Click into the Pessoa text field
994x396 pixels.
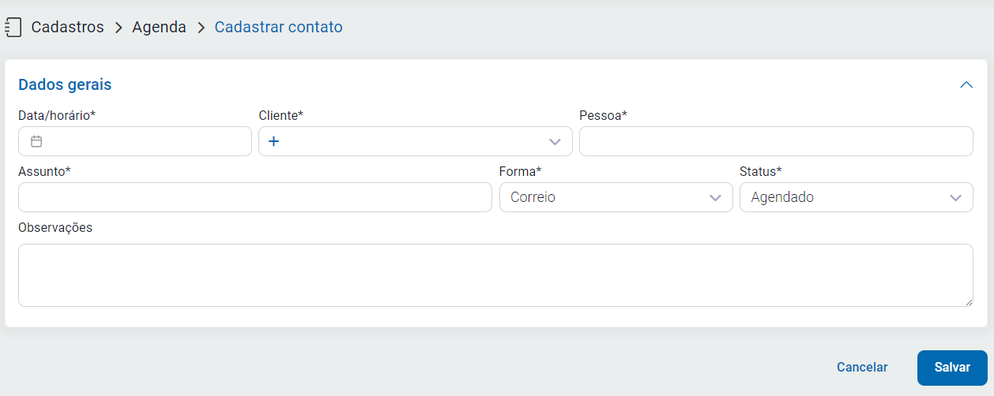(775, 142)
